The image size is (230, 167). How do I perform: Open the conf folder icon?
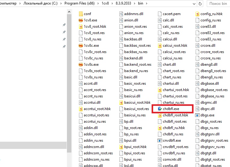coord(81,14)
